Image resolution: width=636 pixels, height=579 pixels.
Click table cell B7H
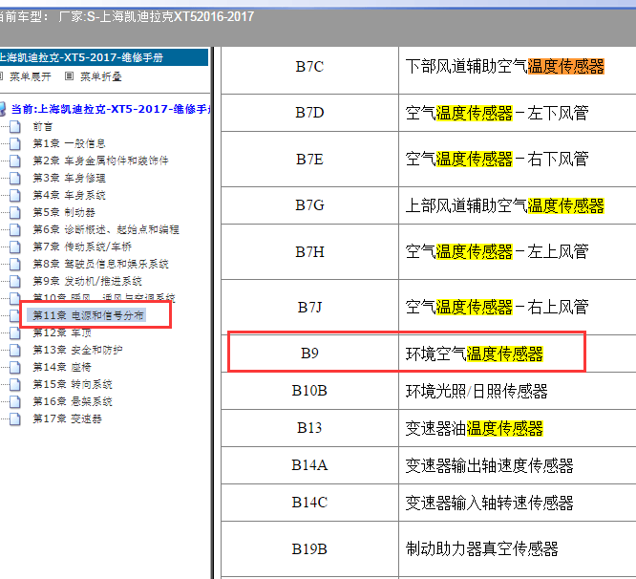coord(310,251)
